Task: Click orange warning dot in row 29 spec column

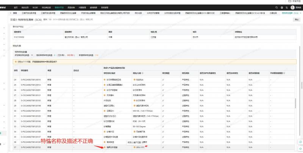Action: coord(134,106)
